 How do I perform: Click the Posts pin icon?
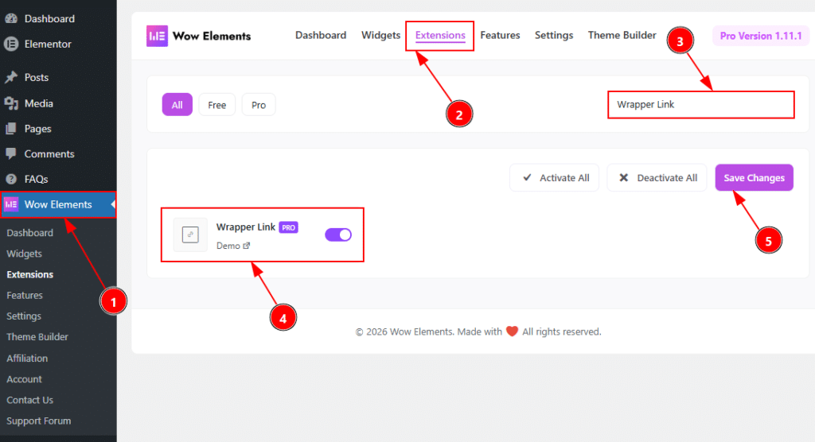click(x=11, y=77)
